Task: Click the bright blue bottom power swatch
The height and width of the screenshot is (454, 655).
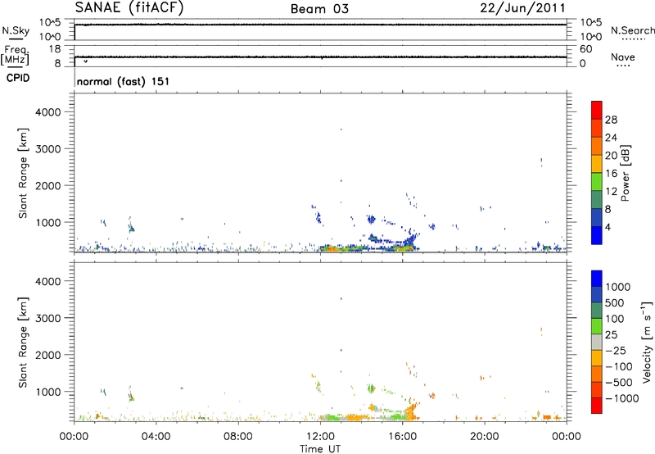Action: 597,235
